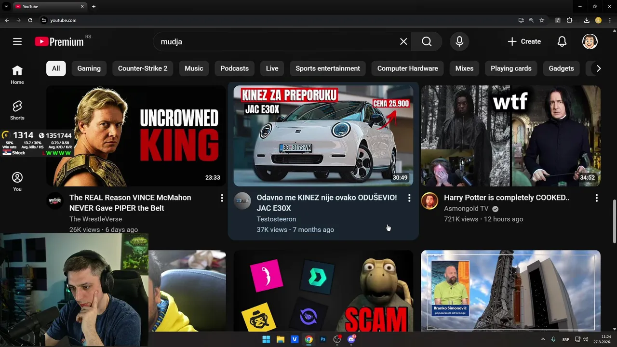This screenshot has width=617, height=347.
Task: Open the You page in sidebar
Action: [x=17, y=182]
